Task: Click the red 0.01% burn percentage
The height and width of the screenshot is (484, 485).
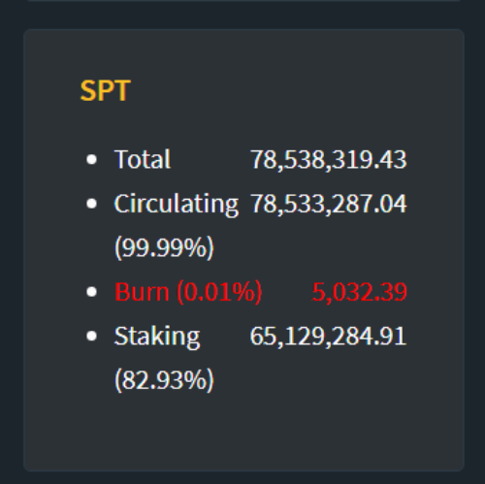Action: (219, 292)
